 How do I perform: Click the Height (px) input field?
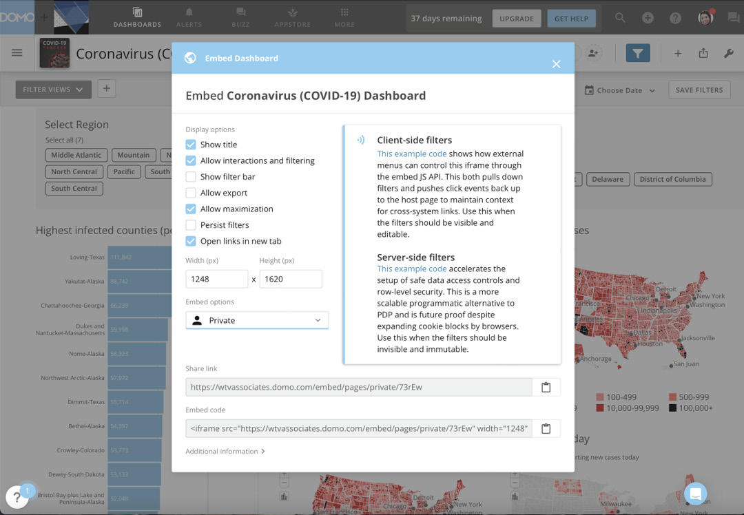pyautogui.click(x=291, y=279)
